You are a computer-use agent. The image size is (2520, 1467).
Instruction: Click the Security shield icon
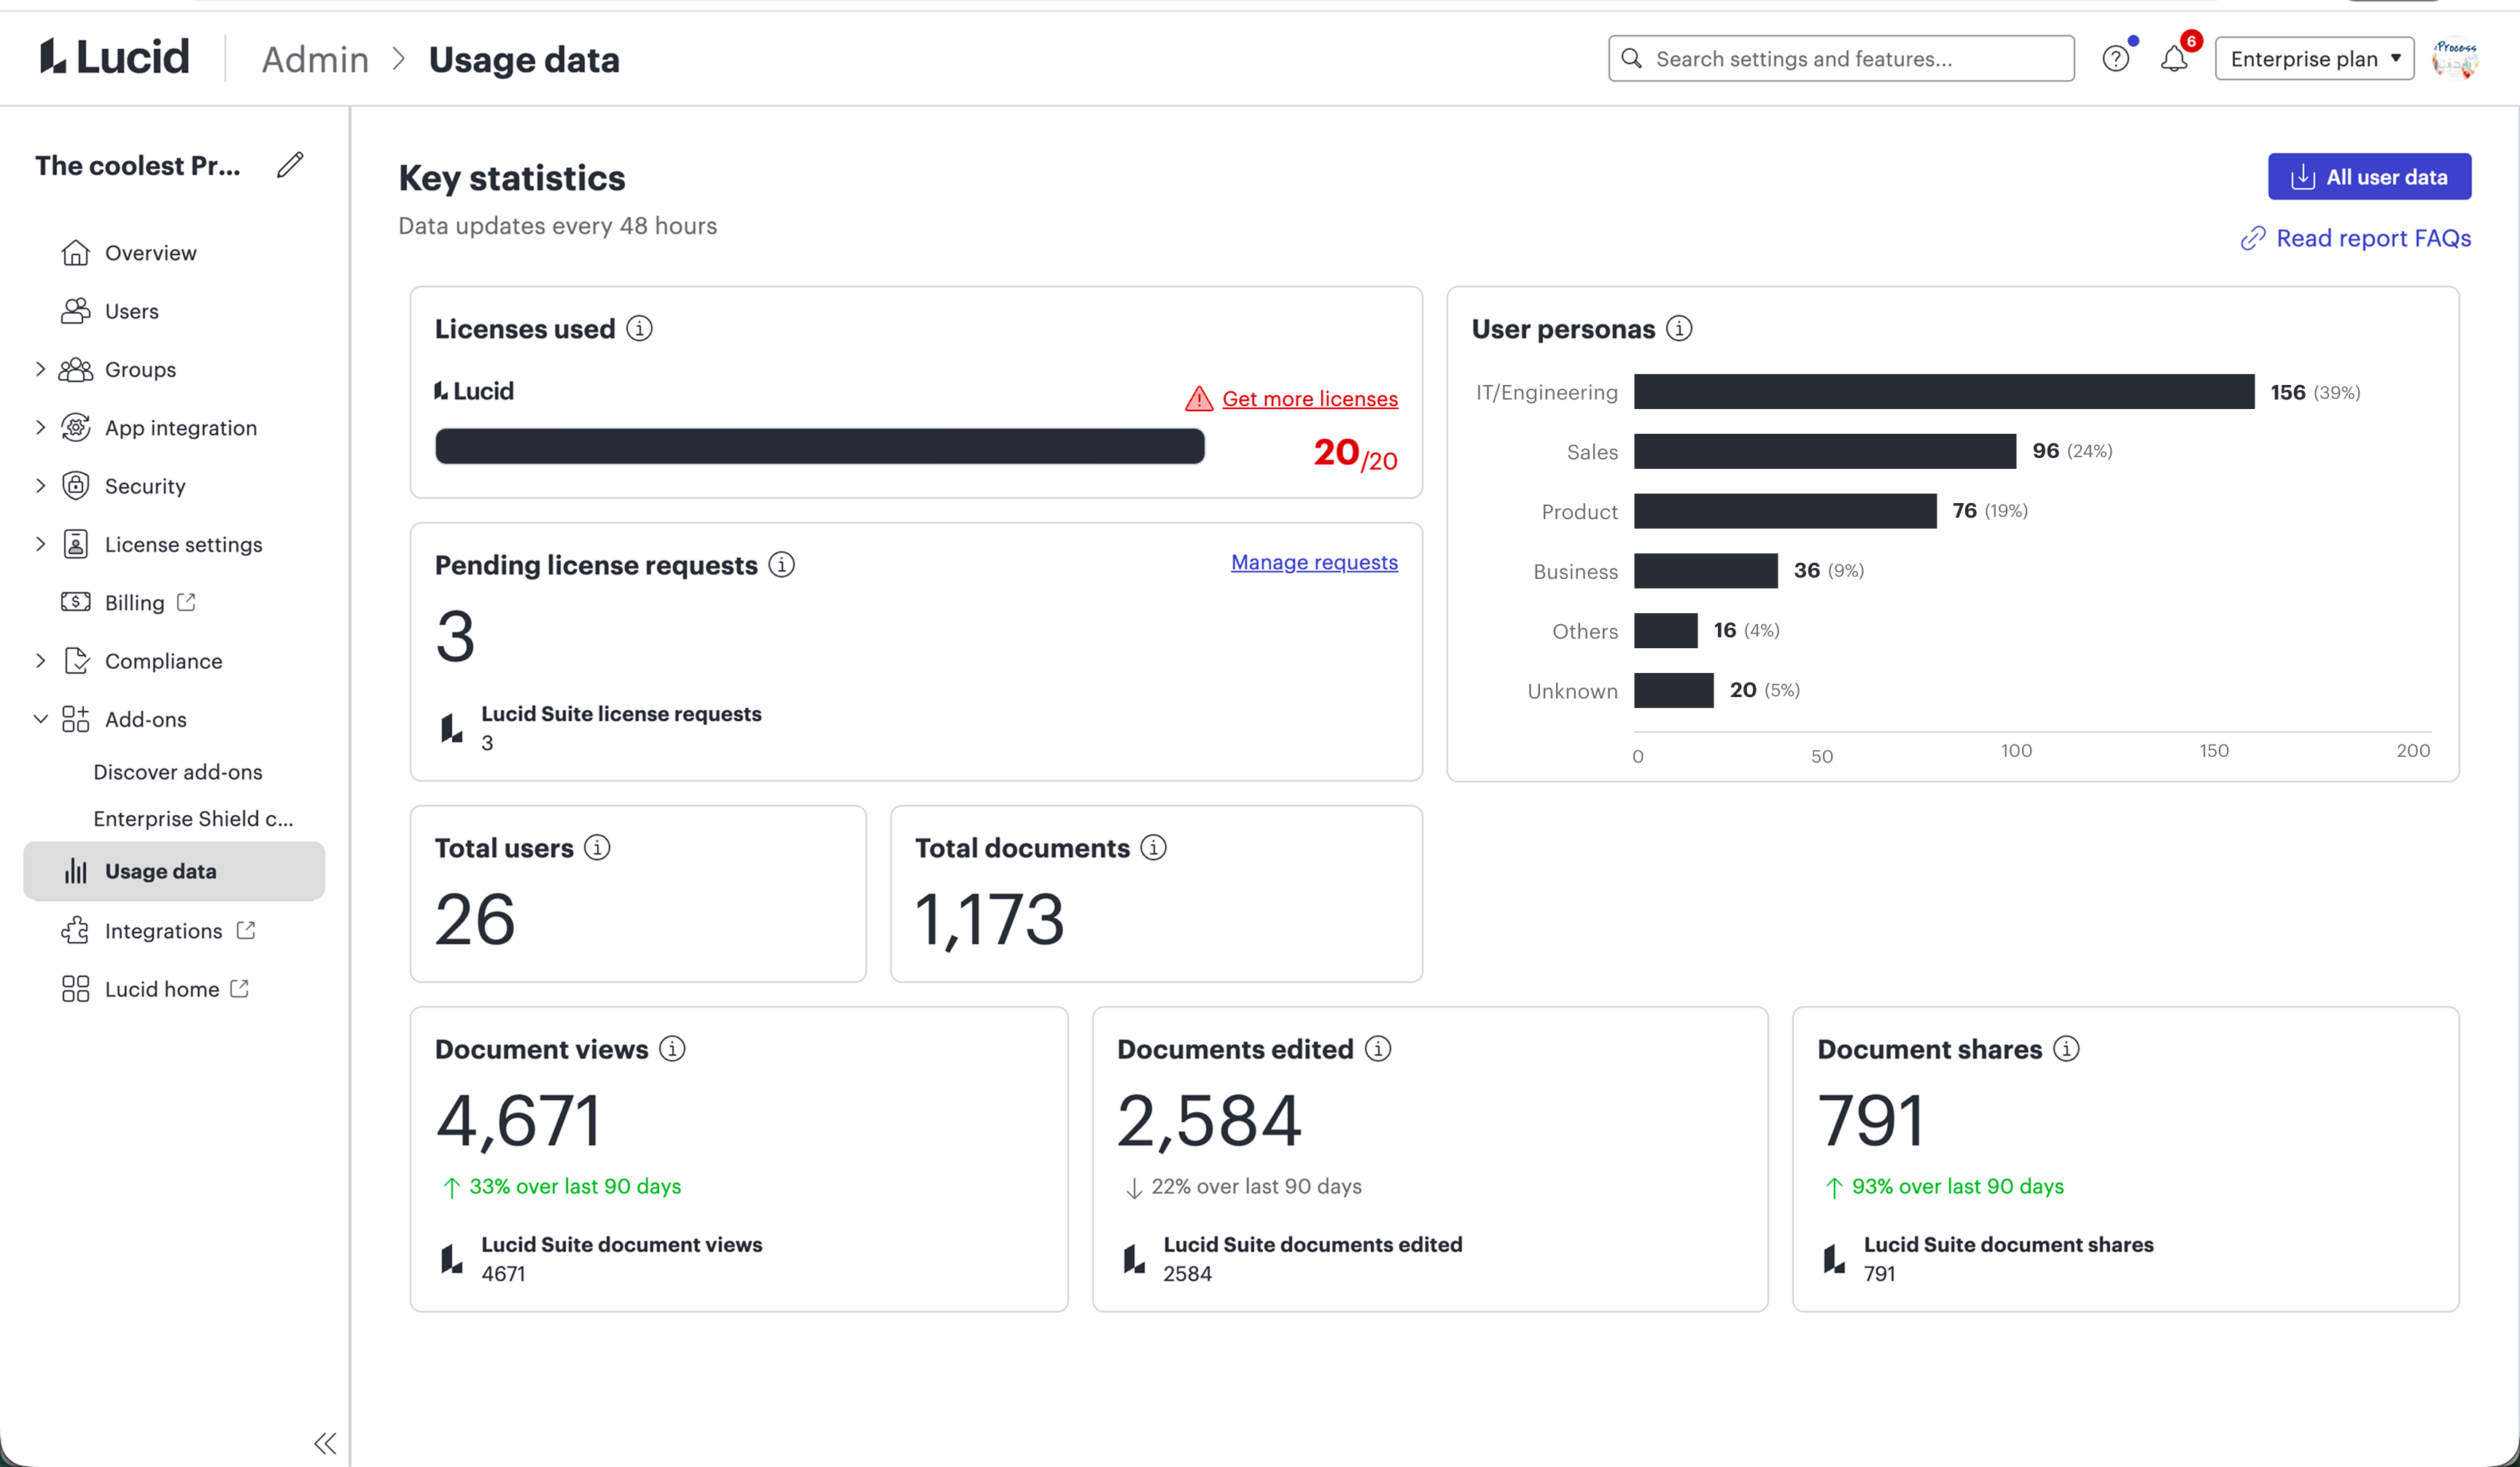pos(76,485)
